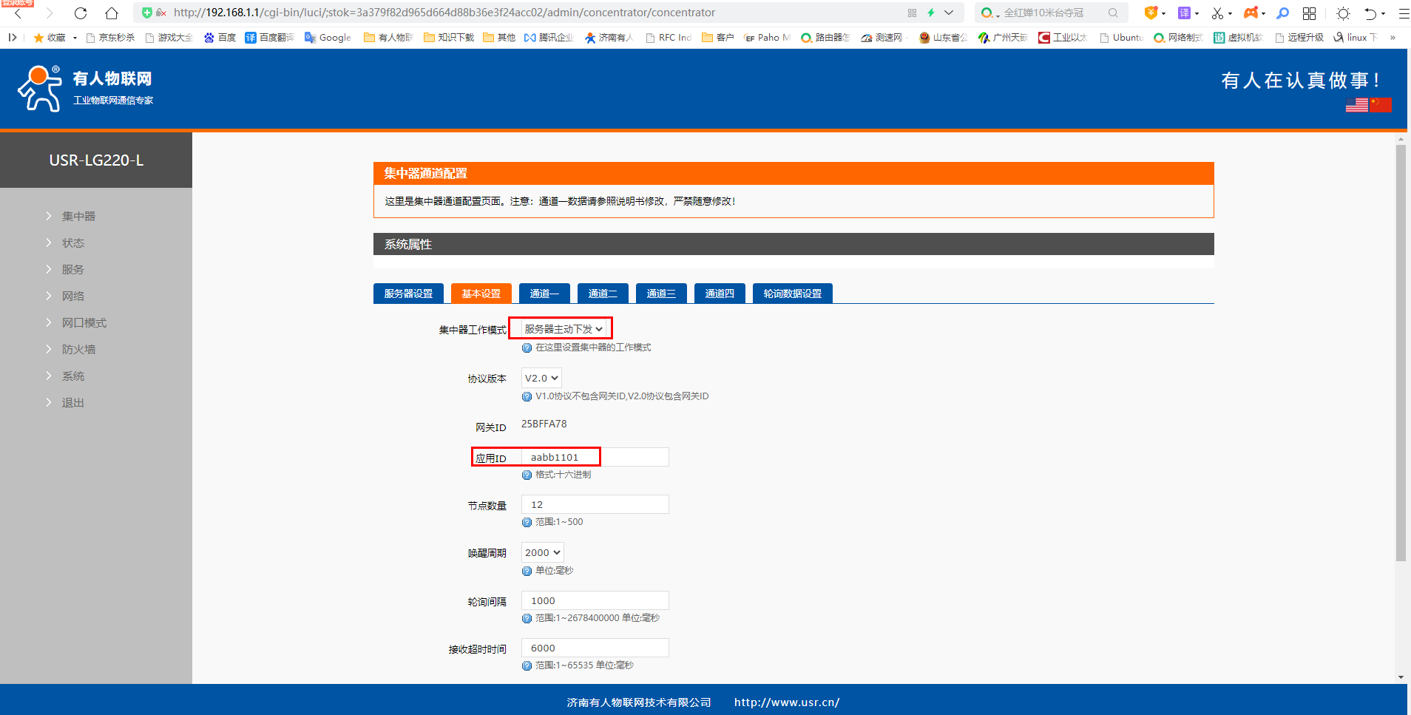This screenshot has height=715, width=1411.
Task: Switch to the 轮询数据设置 tab
Action: [x=792, y=294]
